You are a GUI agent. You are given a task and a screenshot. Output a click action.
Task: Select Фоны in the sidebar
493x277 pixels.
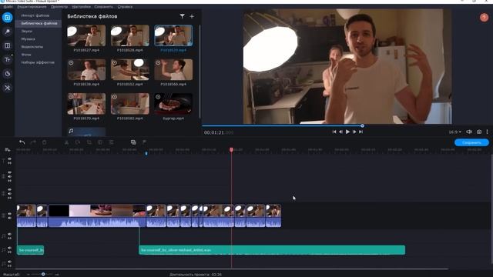coord(26,55)
